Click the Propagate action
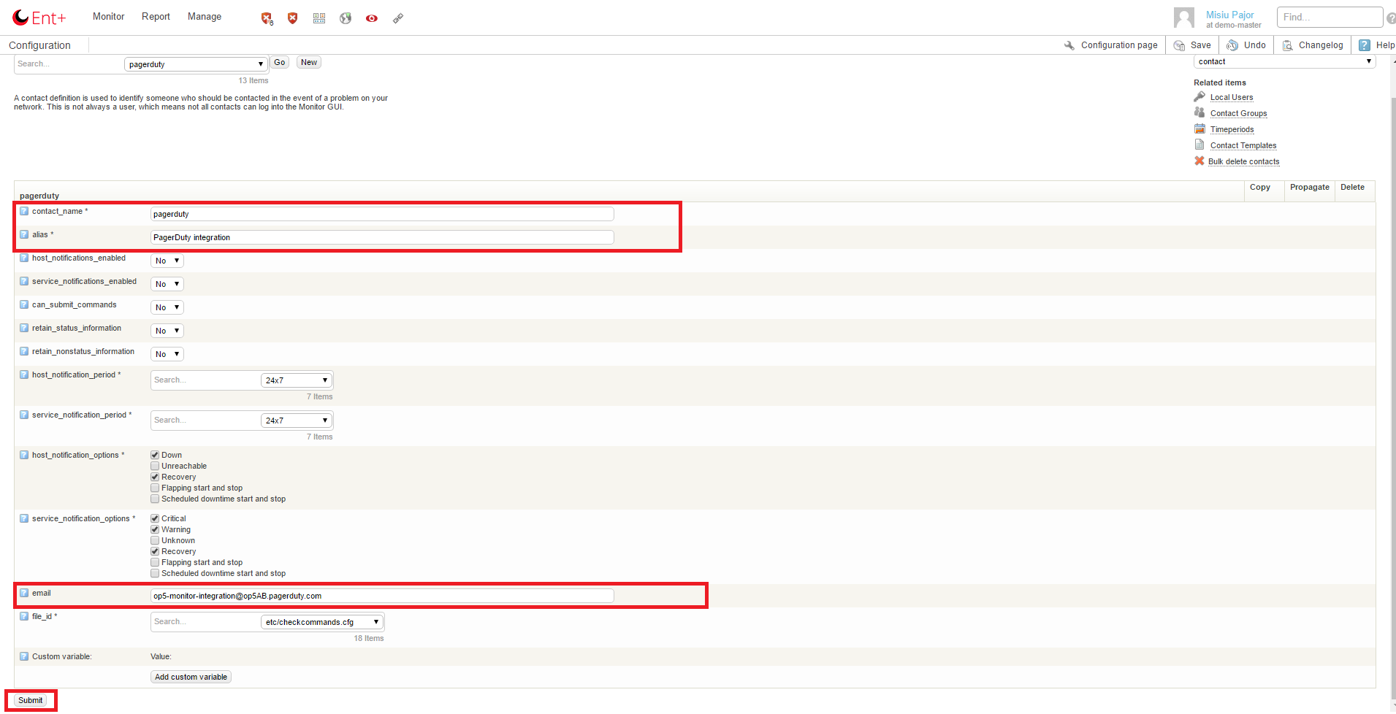Screen dimensions: 1396x714 pos(1309,188)
